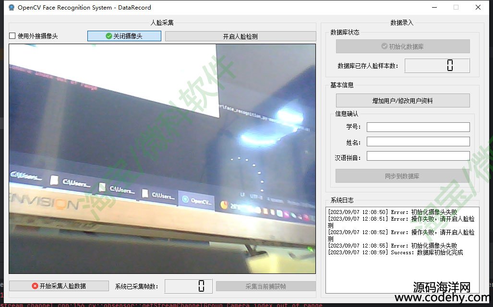
Task: Click the 数据库已存人脸样本数 counter display
Action: [x=437, y=66]
